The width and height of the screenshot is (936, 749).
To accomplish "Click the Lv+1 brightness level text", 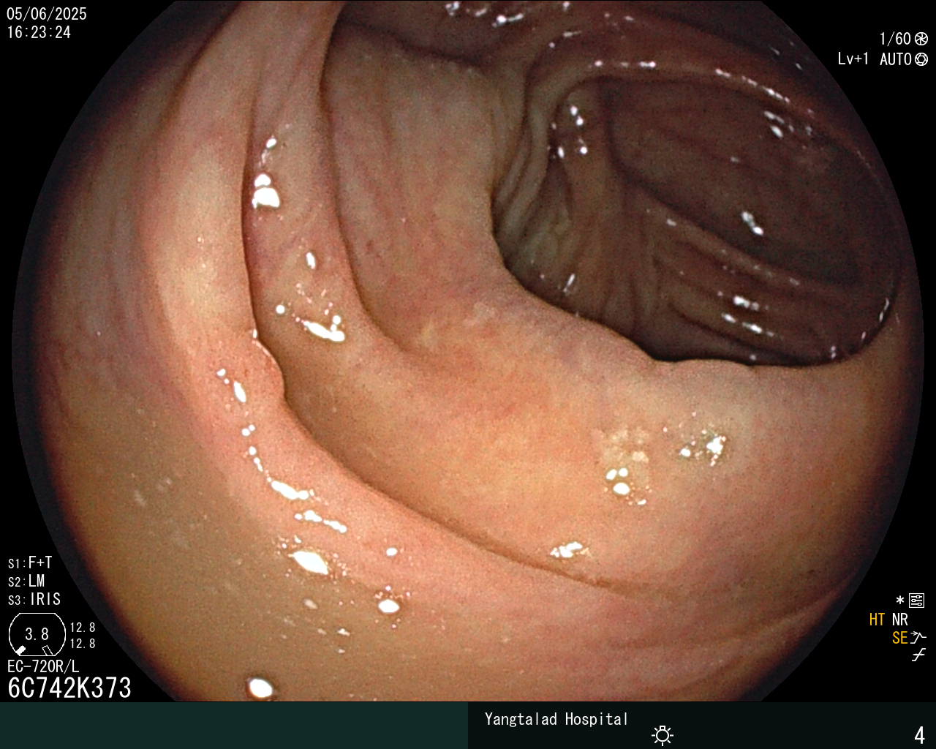I will (x=853, y=59).
